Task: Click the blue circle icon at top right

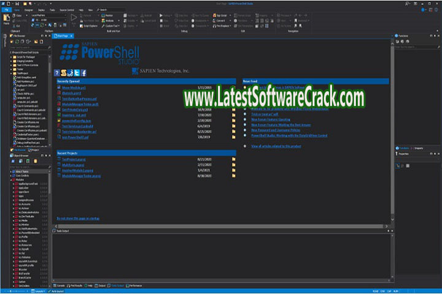Action: [x=423, y=10]
